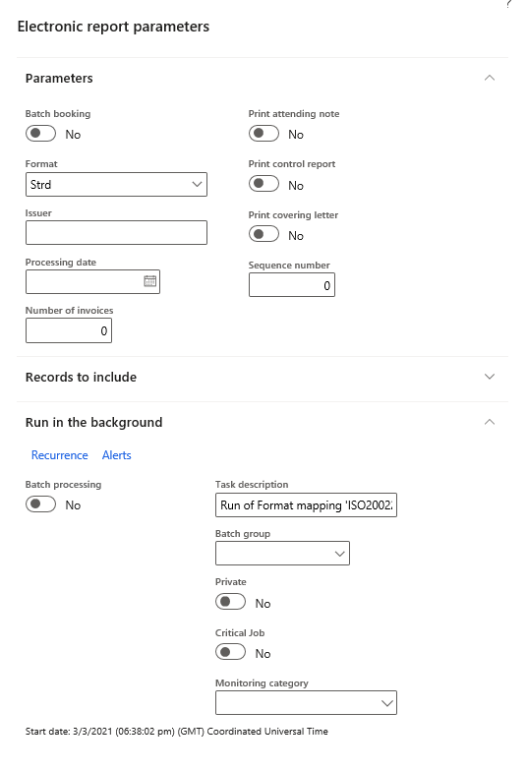The width and height of the screenshot is (527, 770).
Task: Open the Processing date calendar picker
Action: click(x=149, y=281)
